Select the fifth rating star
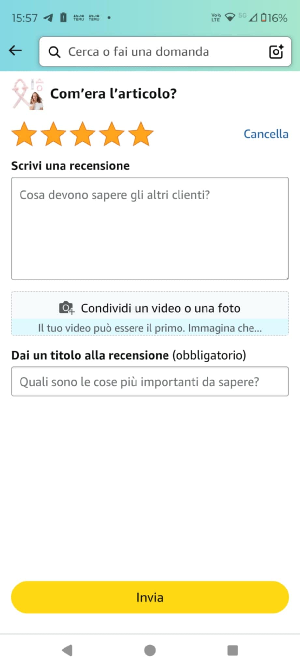The width and height of the screenshot is (300, 667). click(141, 134)
